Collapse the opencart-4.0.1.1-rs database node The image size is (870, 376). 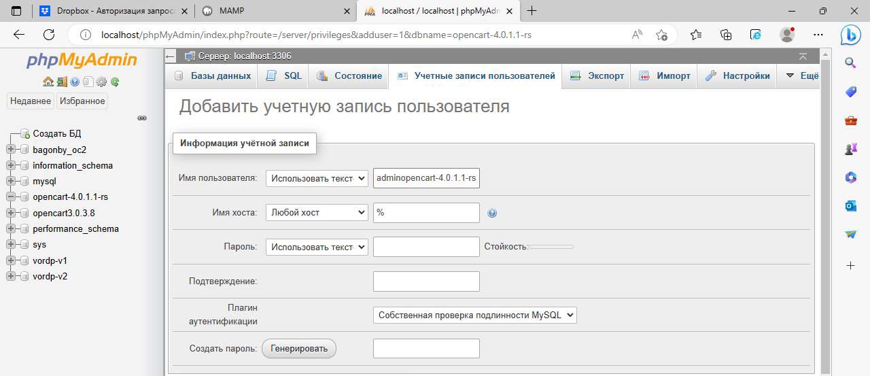tap(11, 197)
